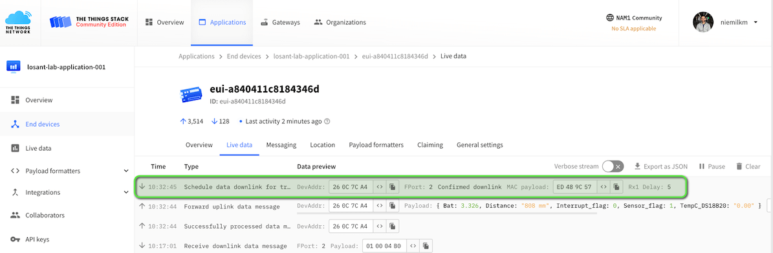Toggle DevAddr byte format in Schedule downlink row
The image size is (773, 253).
tap(380, 187)
